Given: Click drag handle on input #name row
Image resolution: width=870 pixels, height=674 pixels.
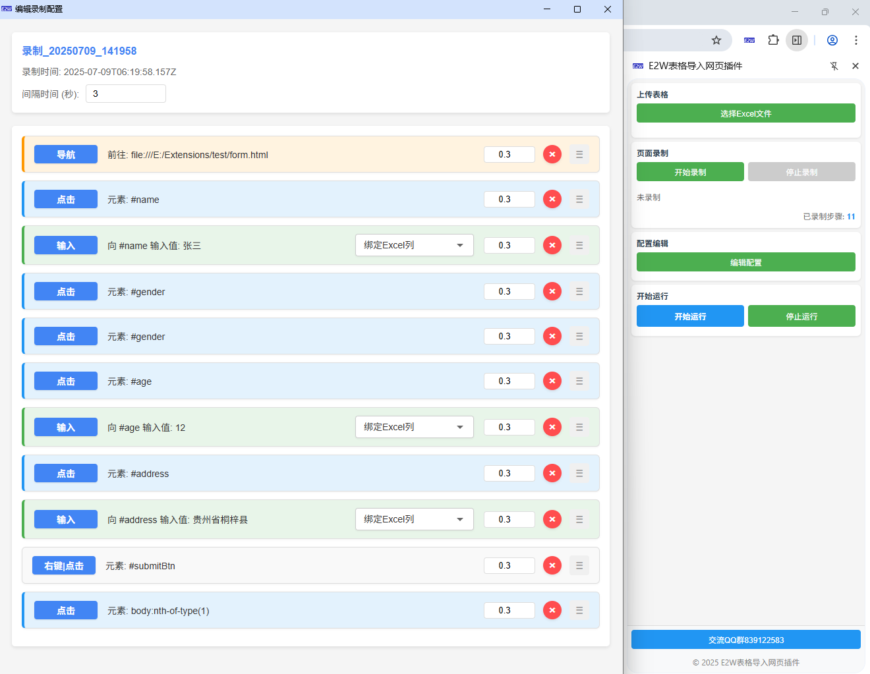Looking at the screenshot, I should 579,245.
